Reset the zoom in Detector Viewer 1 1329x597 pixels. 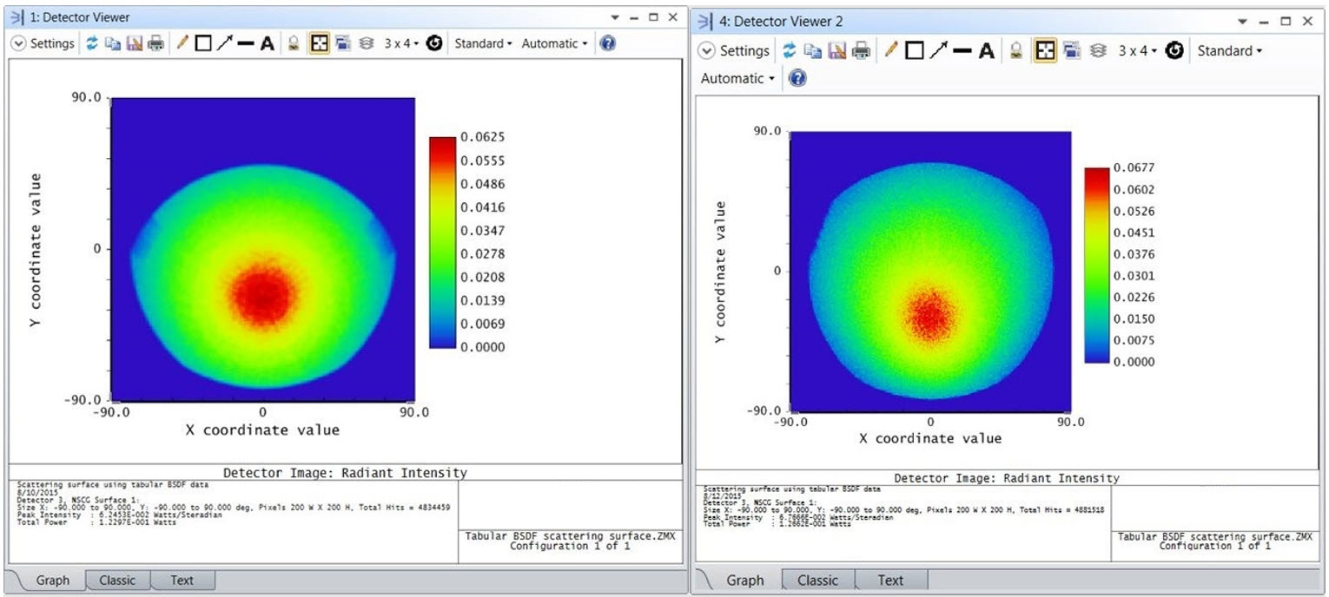[434, 43]
